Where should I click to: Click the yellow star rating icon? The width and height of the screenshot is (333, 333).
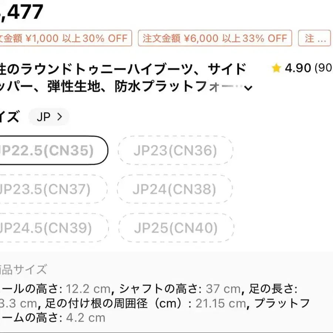point(276,68)
